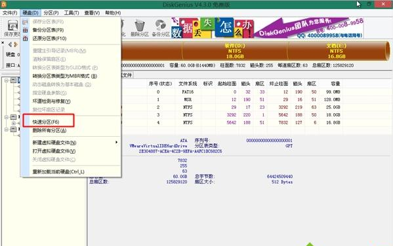Click the 容量 column header
The width and height of the screenshot is (393, 246).
click(335, 84)
